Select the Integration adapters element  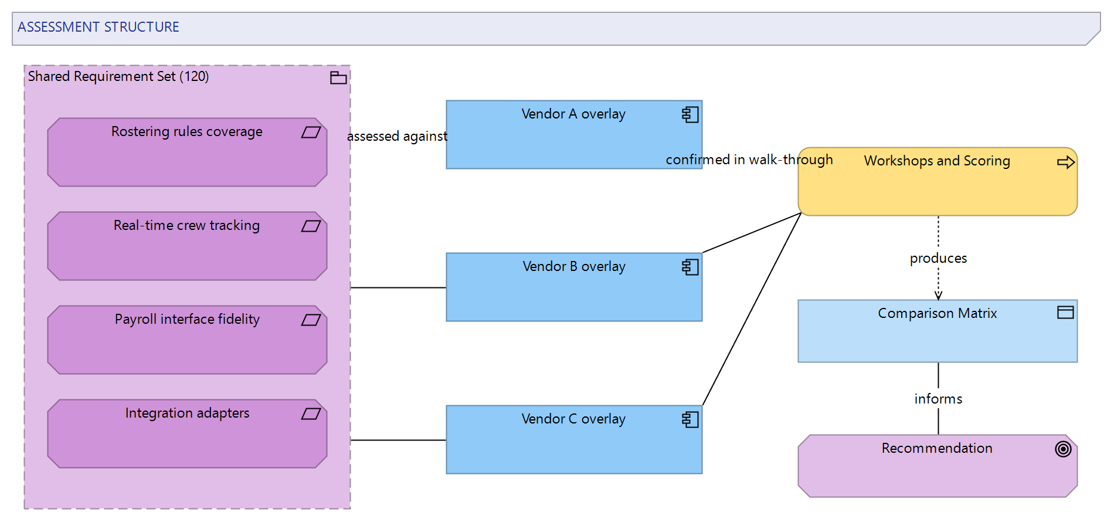187,434
